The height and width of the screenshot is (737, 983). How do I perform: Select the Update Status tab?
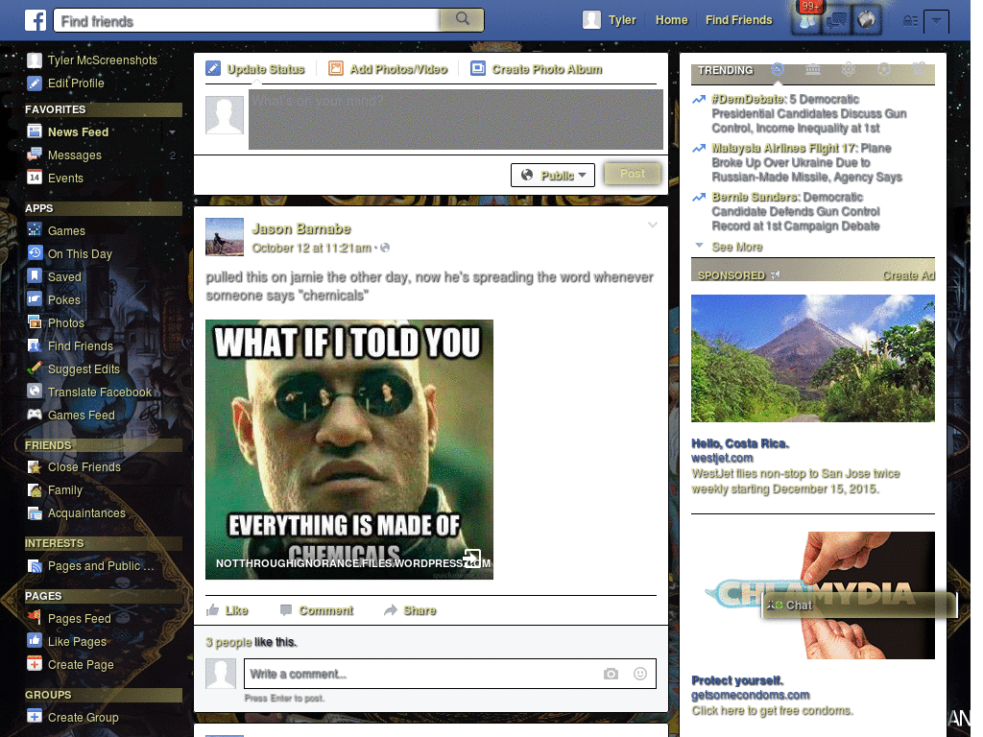255,69
